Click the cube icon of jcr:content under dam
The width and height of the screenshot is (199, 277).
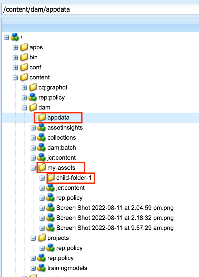click(42, 157)
